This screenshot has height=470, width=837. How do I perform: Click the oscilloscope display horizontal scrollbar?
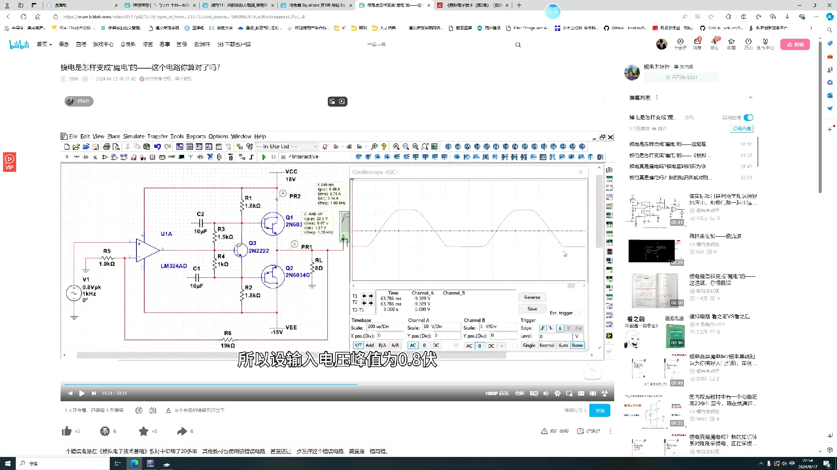(571, 286)
